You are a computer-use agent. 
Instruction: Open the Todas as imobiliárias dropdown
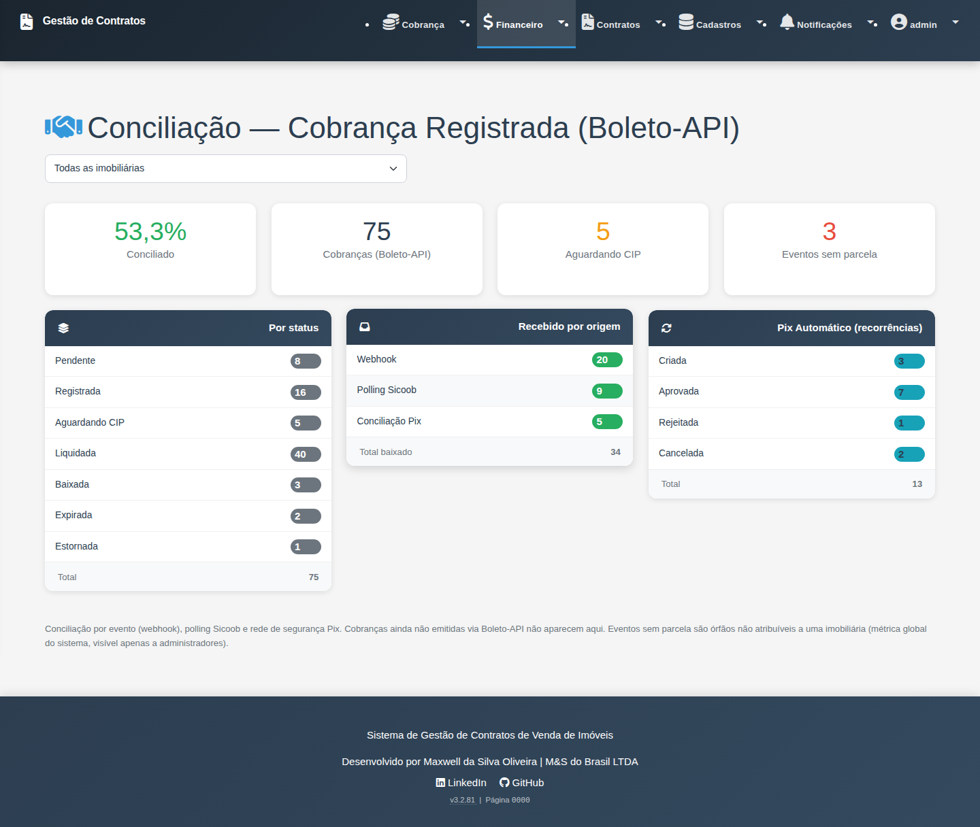[226, 169]
